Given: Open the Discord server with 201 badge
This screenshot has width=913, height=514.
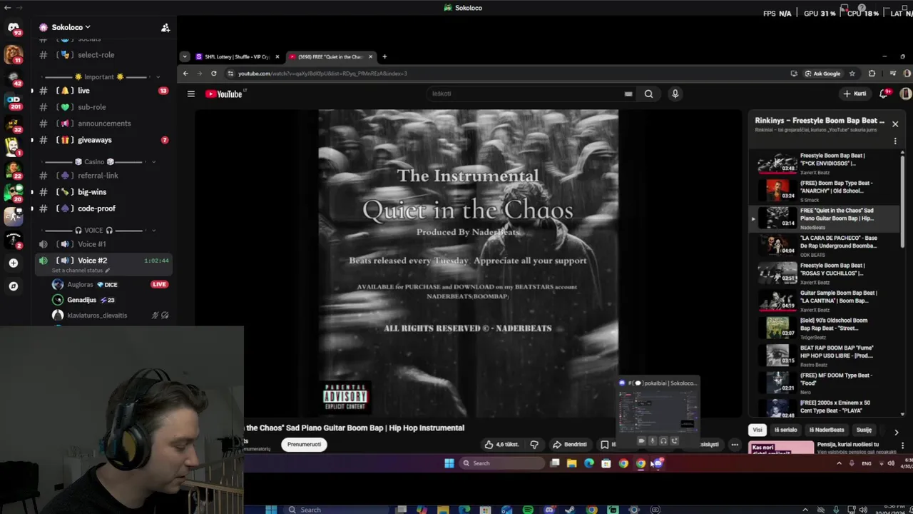Looking at the screenshot, I should pyautogui.click(x=14, y=101).
